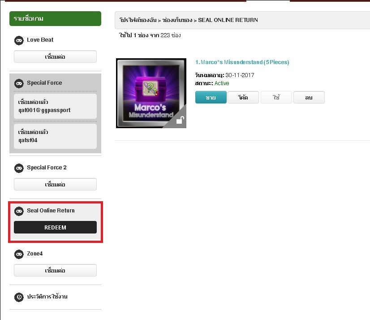This screenshot has height=320, width=370.
Task: Click the โค้ด (code) button
Action: (243, 97)
